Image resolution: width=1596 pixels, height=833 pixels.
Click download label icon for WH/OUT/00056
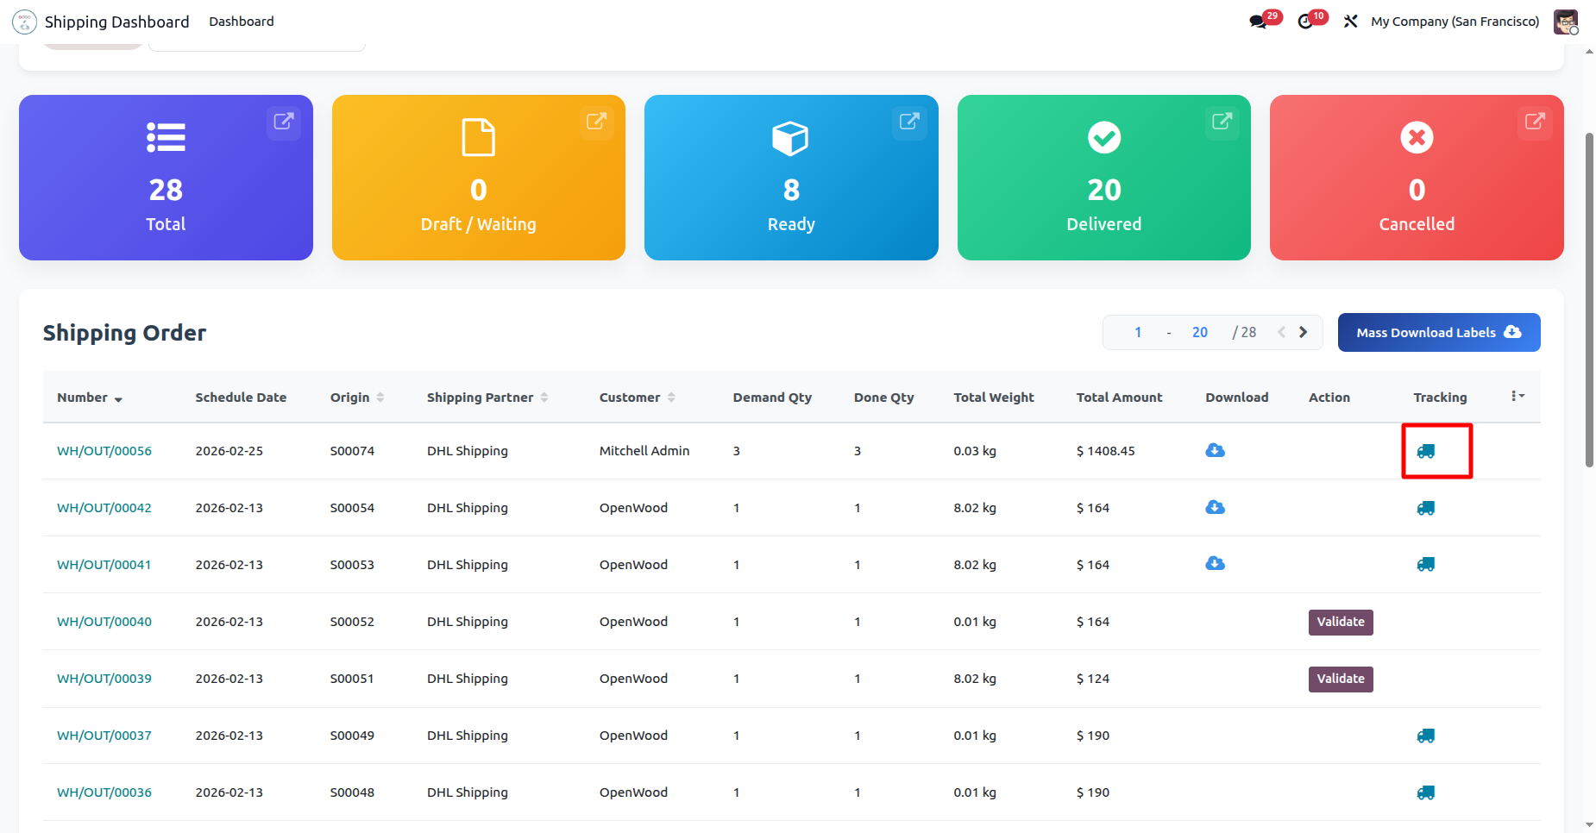1215,451
